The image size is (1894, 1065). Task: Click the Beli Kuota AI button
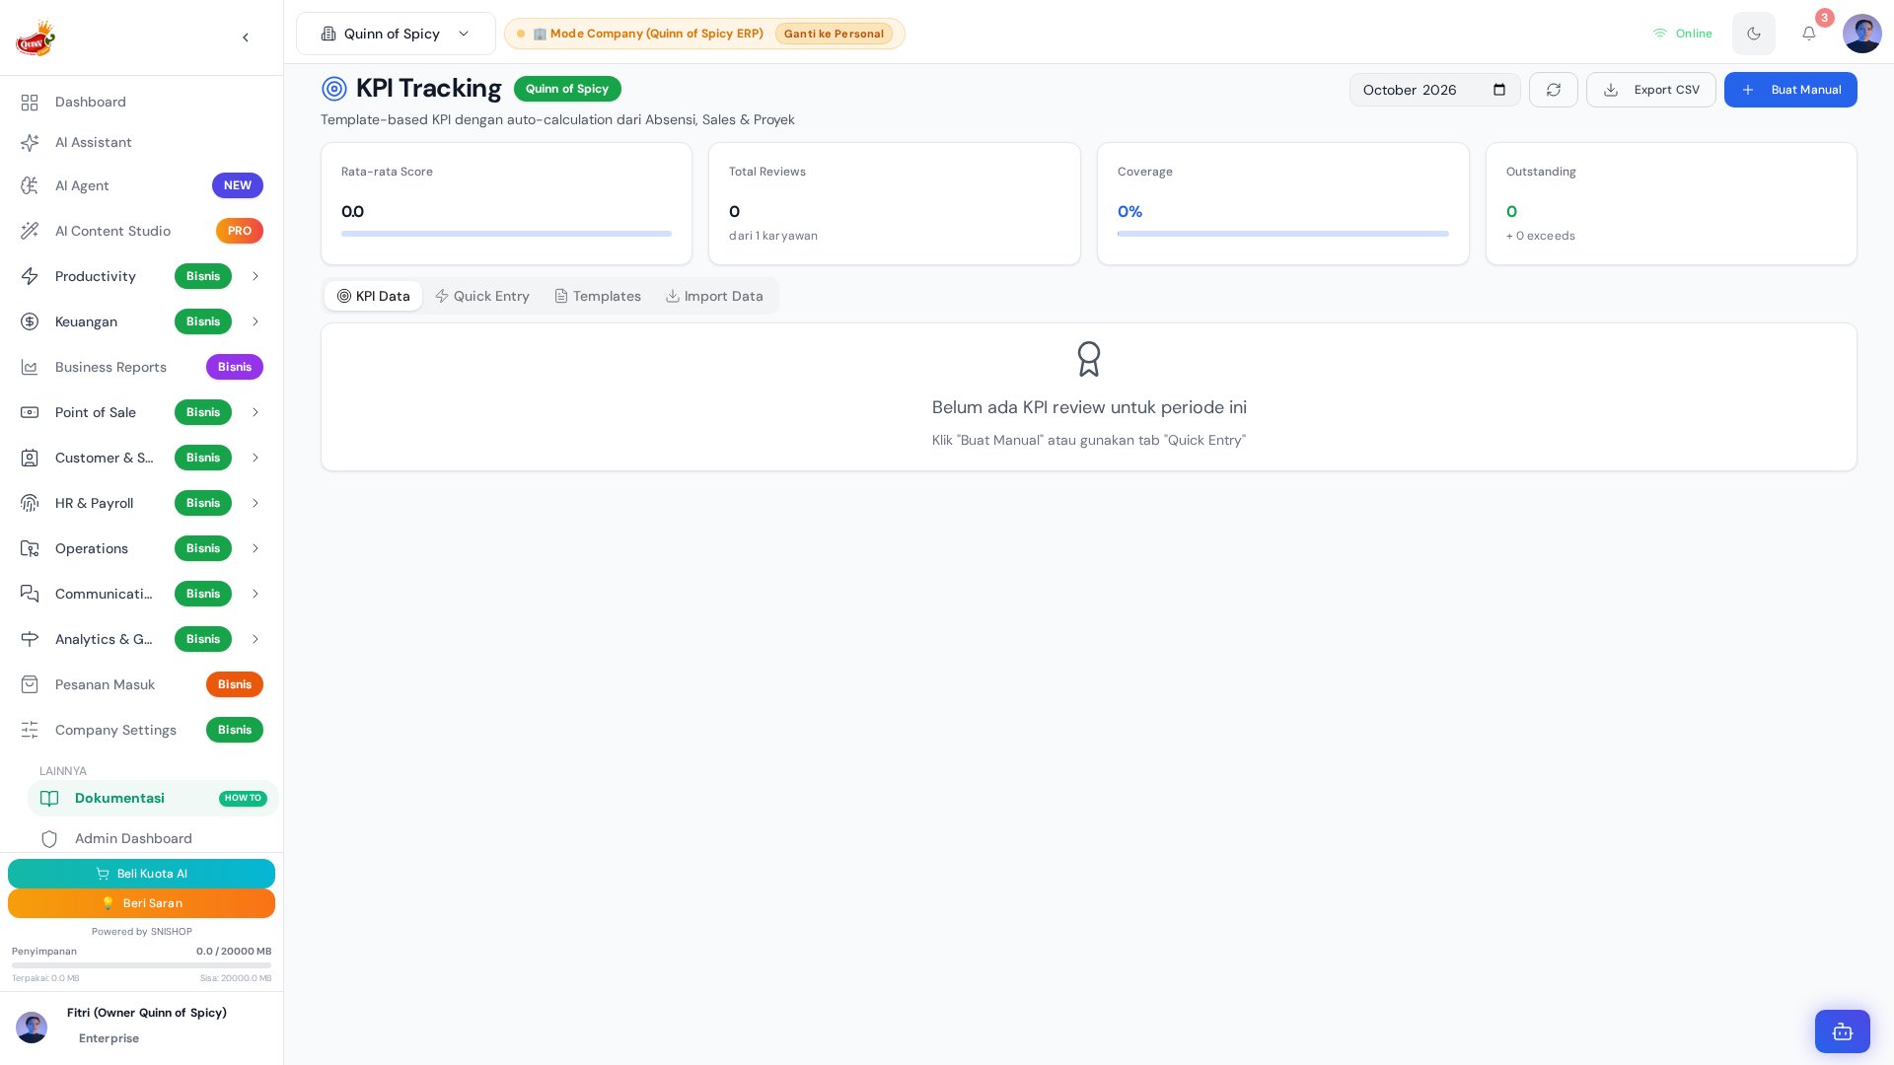point(141,874)
